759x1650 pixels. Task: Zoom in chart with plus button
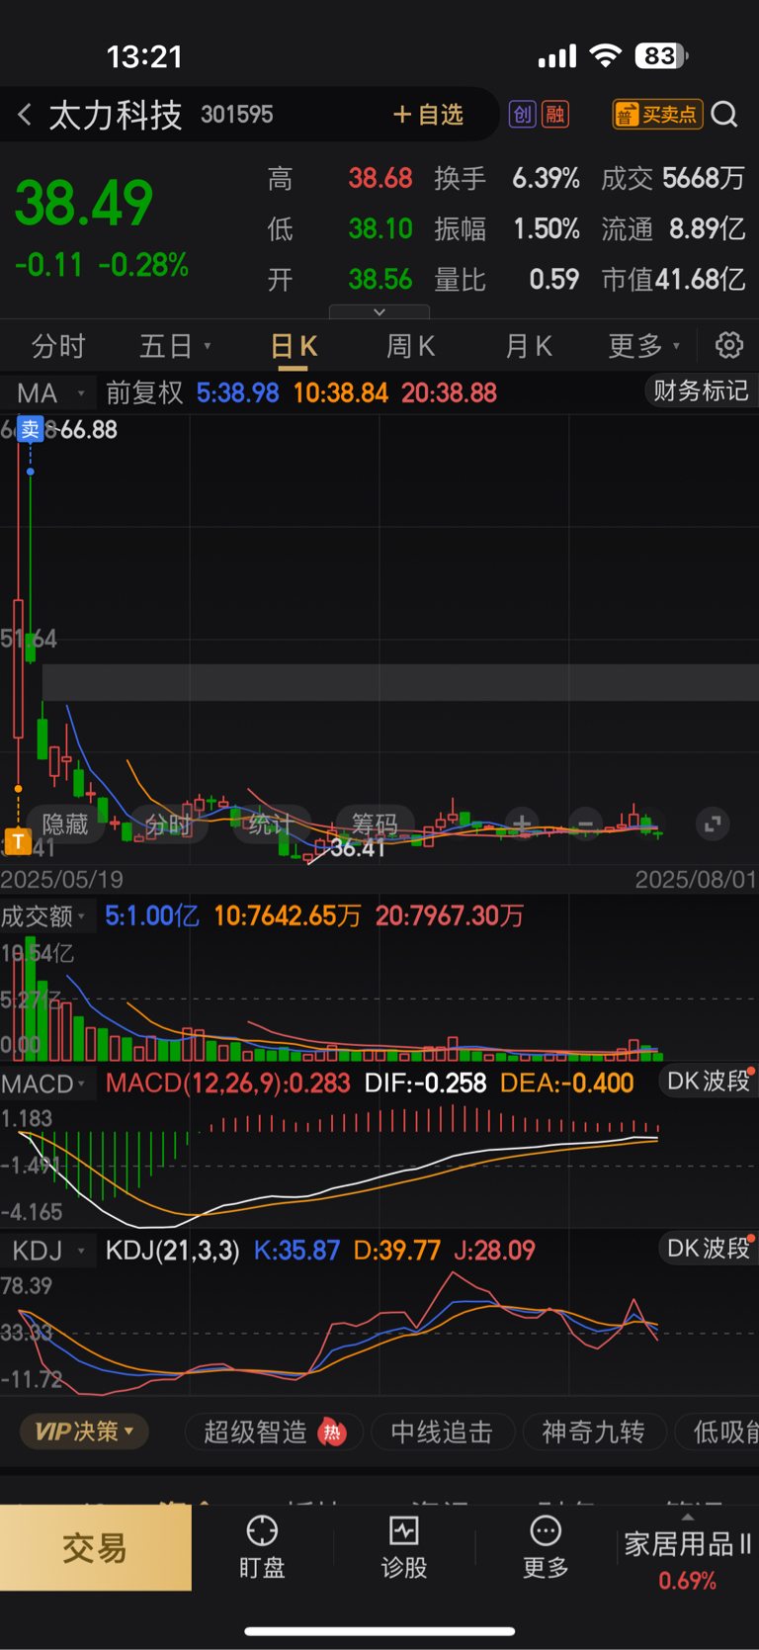[522, 824]
